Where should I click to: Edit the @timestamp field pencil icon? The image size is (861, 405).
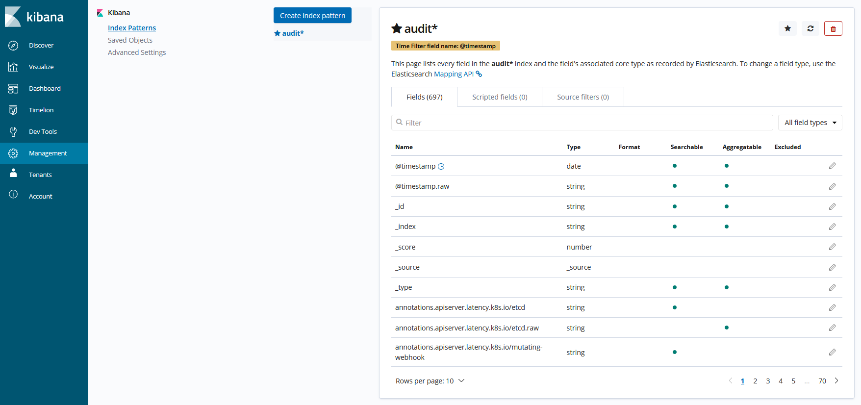(x=832, y=166)
